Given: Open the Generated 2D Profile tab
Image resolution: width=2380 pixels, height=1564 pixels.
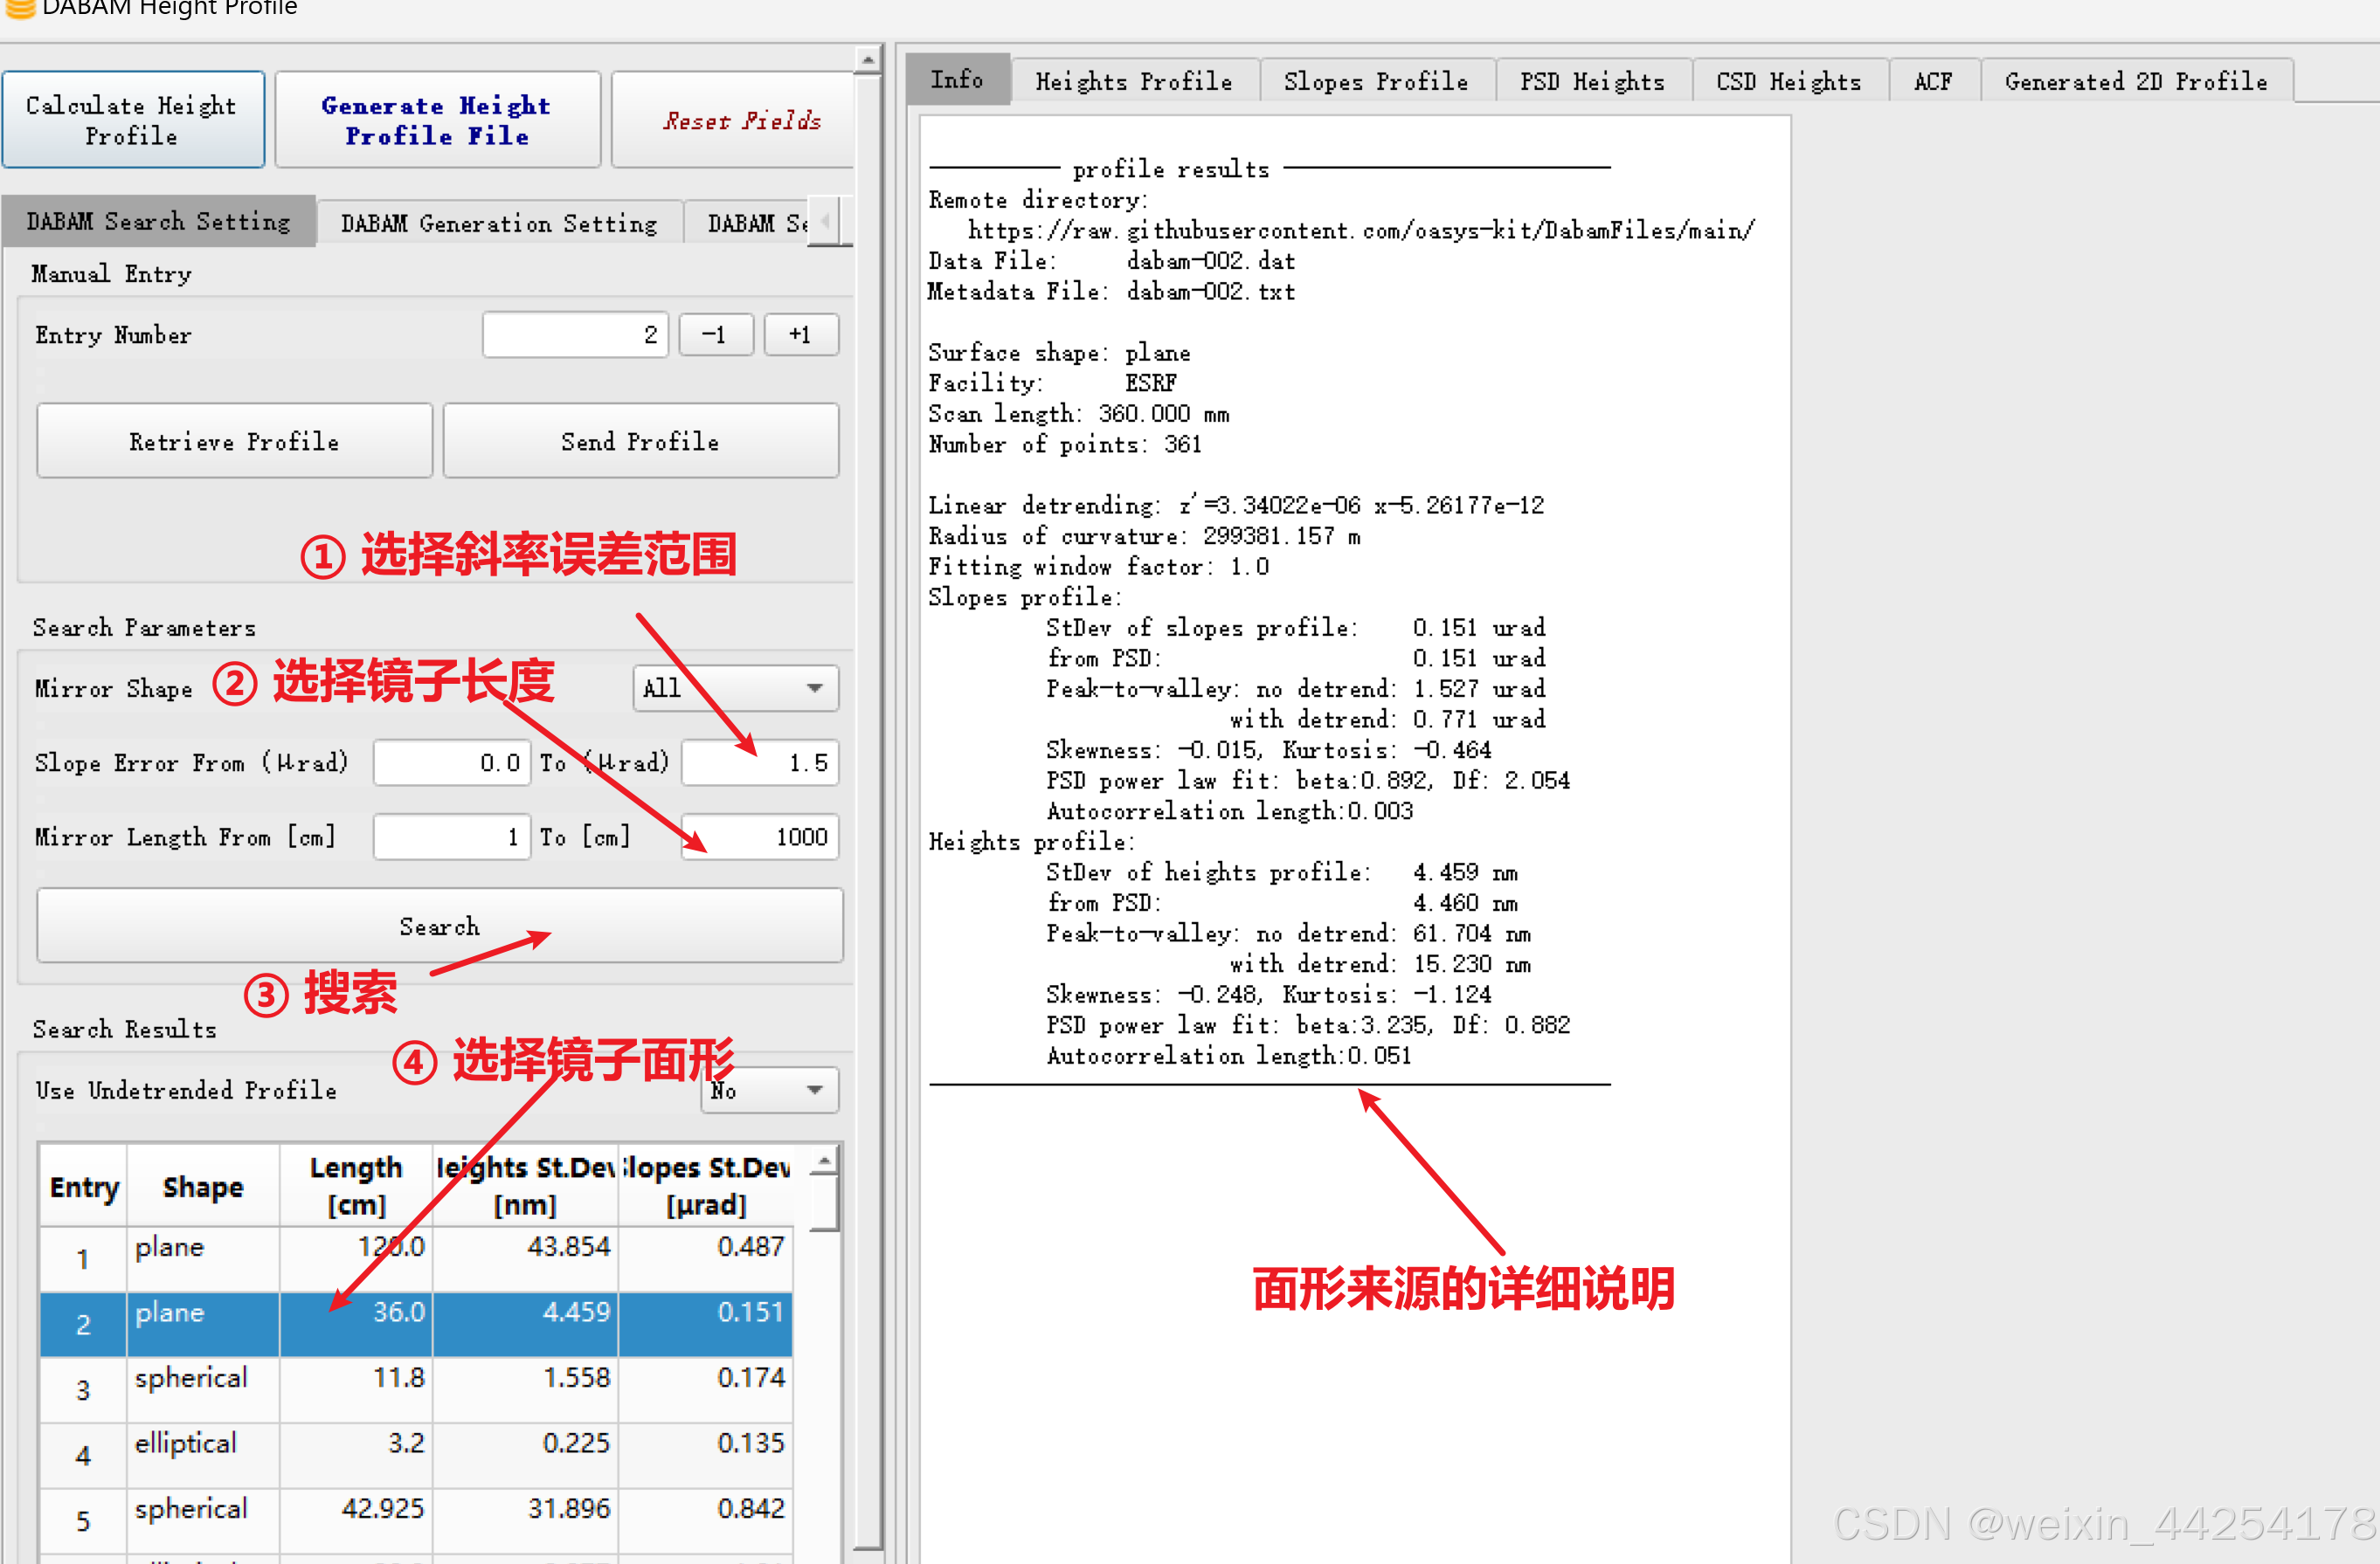Looking at the screenshot, I should click(x=2135, y=81).
